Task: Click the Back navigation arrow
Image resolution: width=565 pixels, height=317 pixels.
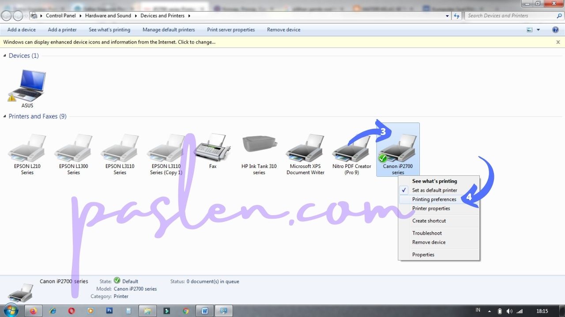Action: point(6,16)
